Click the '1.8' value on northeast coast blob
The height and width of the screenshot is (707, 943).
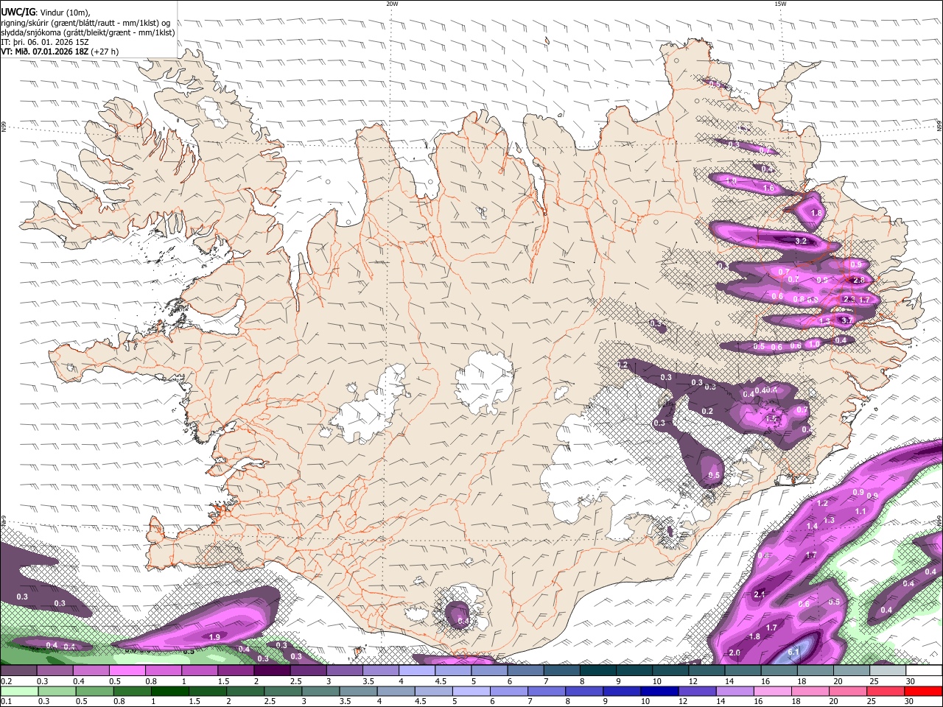816,213
